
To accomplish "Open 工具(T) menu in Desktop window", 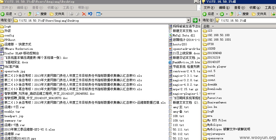I will [x=68, y=8].
